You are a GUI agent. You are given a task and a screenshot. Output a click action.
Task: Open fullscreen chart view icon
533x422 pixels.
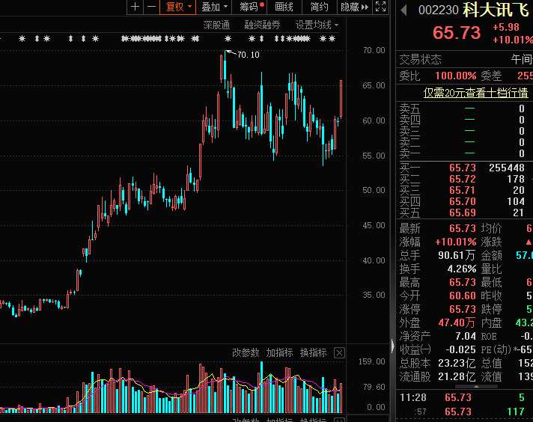380,7
